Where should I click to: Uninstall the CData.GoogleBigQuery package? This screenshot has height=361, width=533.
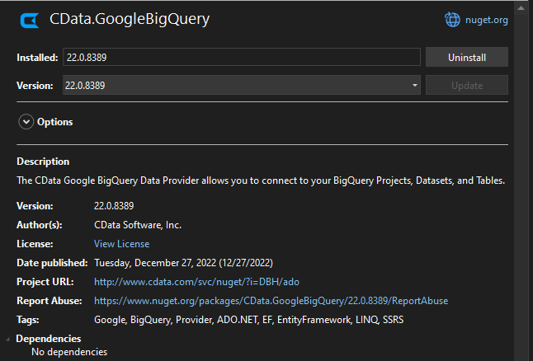(x=466, y=58)
